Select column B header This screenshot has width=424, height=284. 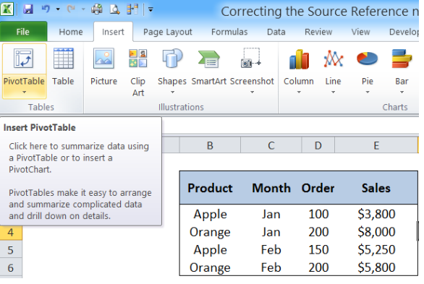point(210,145)
